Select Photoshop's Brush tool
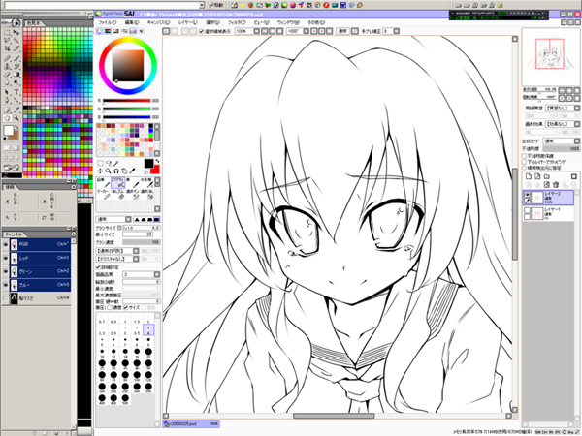582x436 pixels. 16,58
